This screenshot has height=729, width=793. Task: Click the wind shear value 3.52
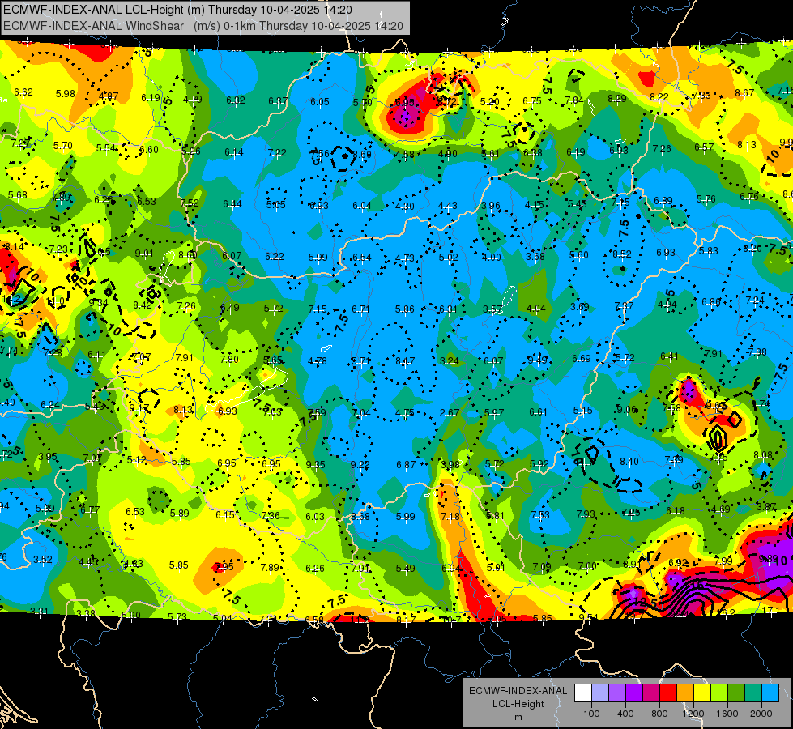pos(43,560)
